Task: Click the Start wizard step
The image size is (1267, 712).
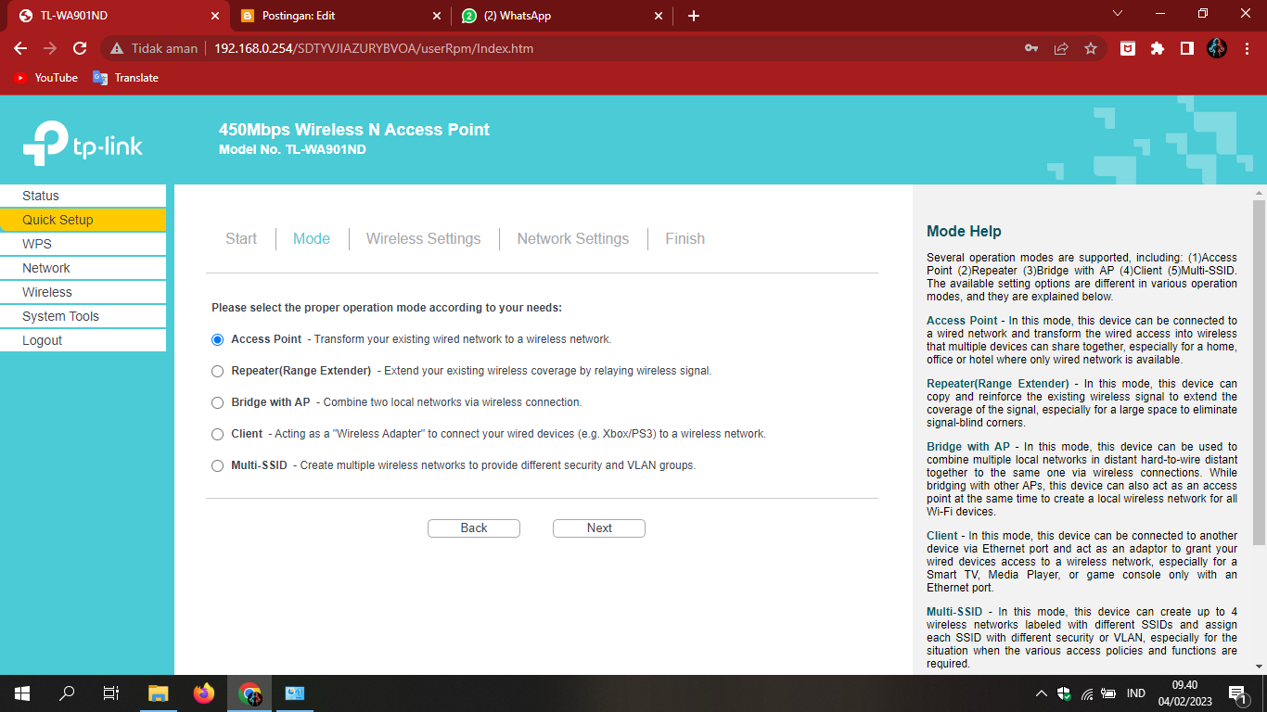Action: click(241, 238)
